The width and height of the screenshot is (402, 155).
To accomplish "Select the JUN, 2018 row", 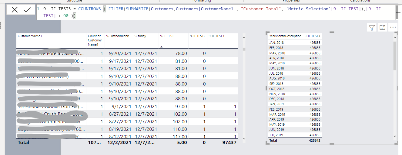I will [x=295, y=68].
